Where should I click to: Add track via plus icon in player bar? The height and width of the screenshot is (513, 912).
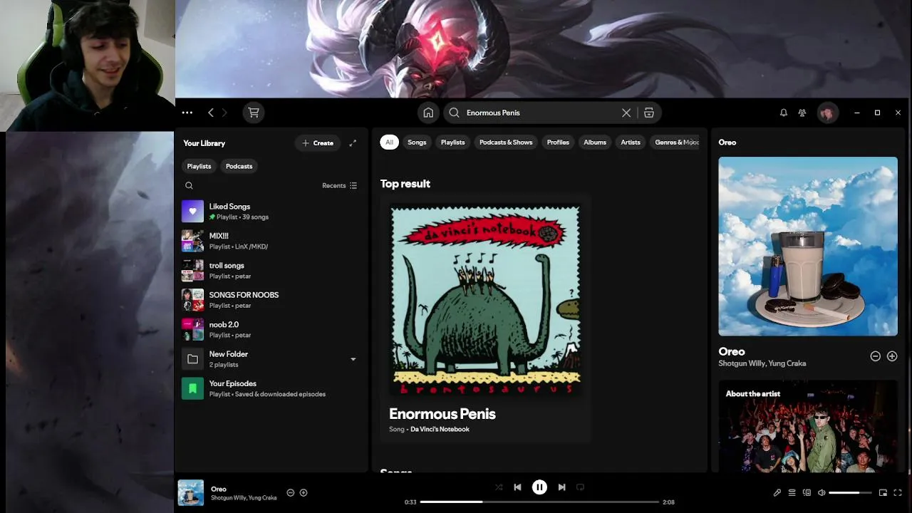point(304,492)
